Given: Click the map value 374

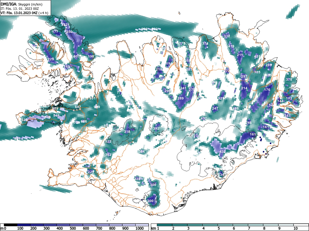Looking at the screenshot, I should tap(205, 43).
